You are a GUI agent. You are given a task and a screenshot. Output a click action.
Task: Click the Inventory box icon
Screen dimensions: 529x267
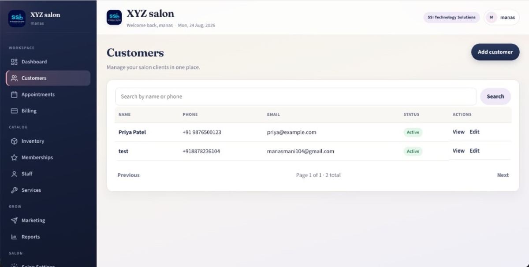14,141
